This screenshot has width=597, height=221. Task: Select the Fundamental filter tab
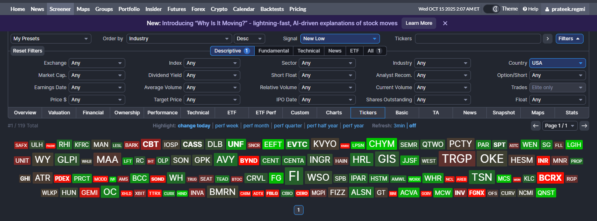click(x=274, y=51)
